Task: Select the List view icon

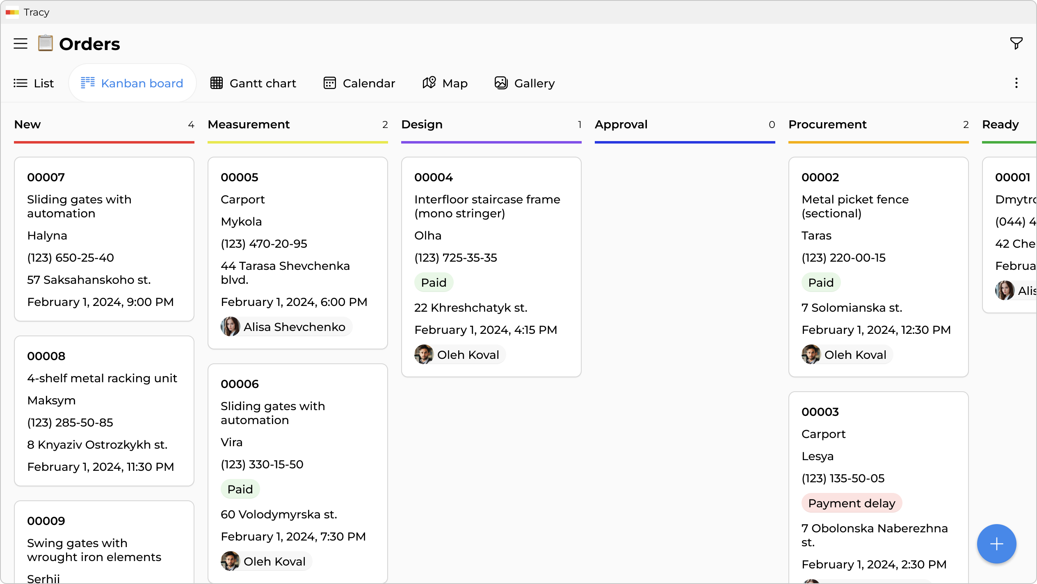Action: point(20,83)
